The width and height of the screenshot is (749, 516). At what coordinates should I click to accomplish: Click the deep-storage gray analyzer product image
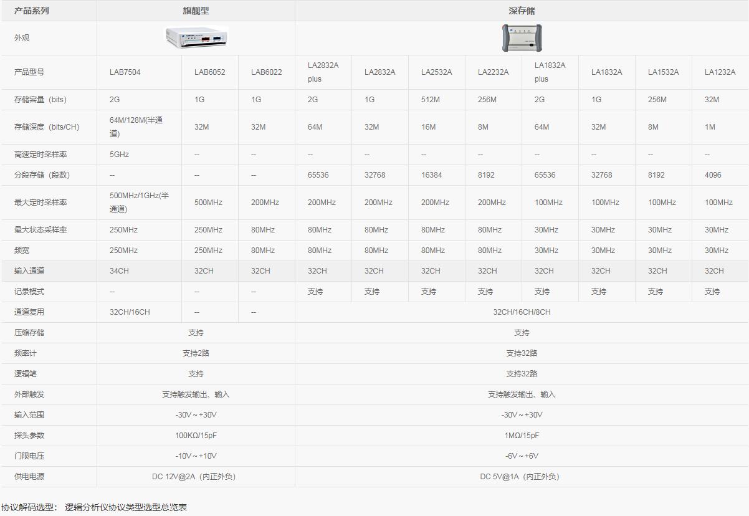pos(522,38)
